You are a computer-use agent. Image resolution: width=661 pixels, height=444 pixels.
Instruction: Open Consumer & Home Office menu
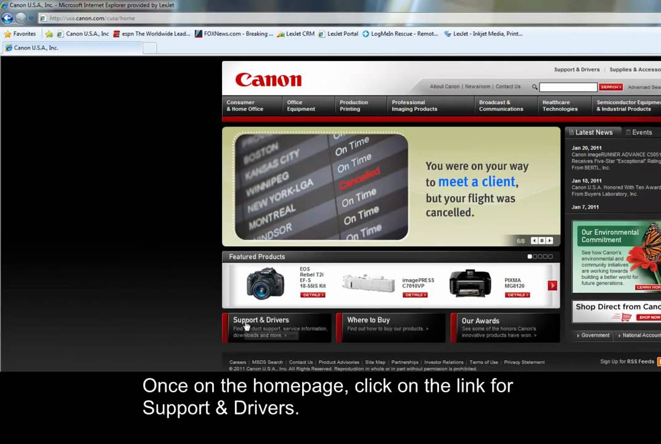pyautogui.click(x=252, y=105)
